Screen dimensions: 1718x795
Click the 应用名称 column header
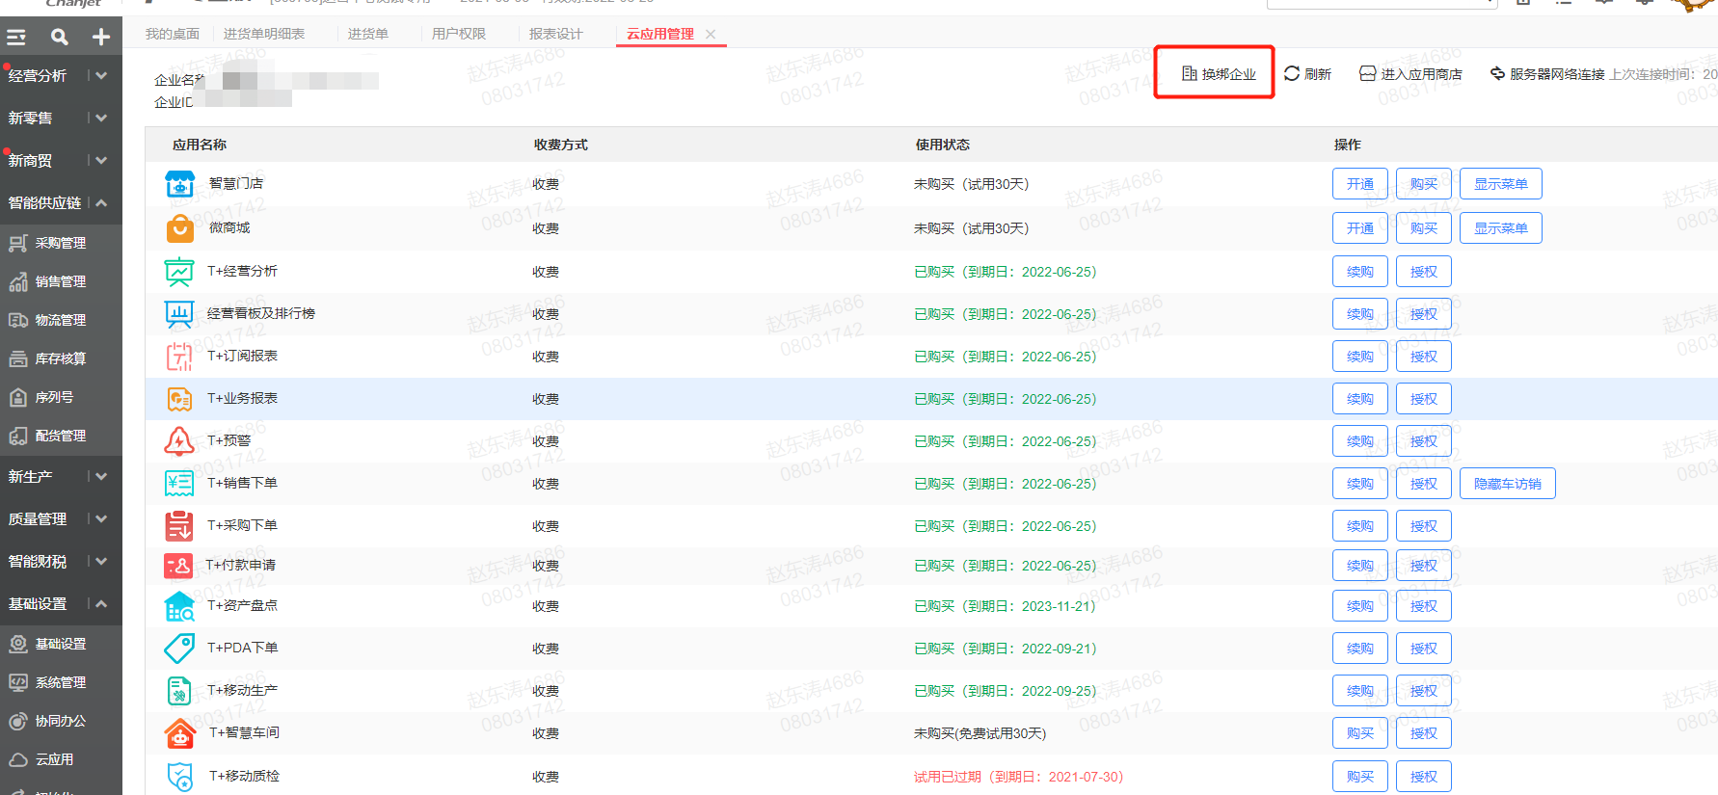point(200,145)
